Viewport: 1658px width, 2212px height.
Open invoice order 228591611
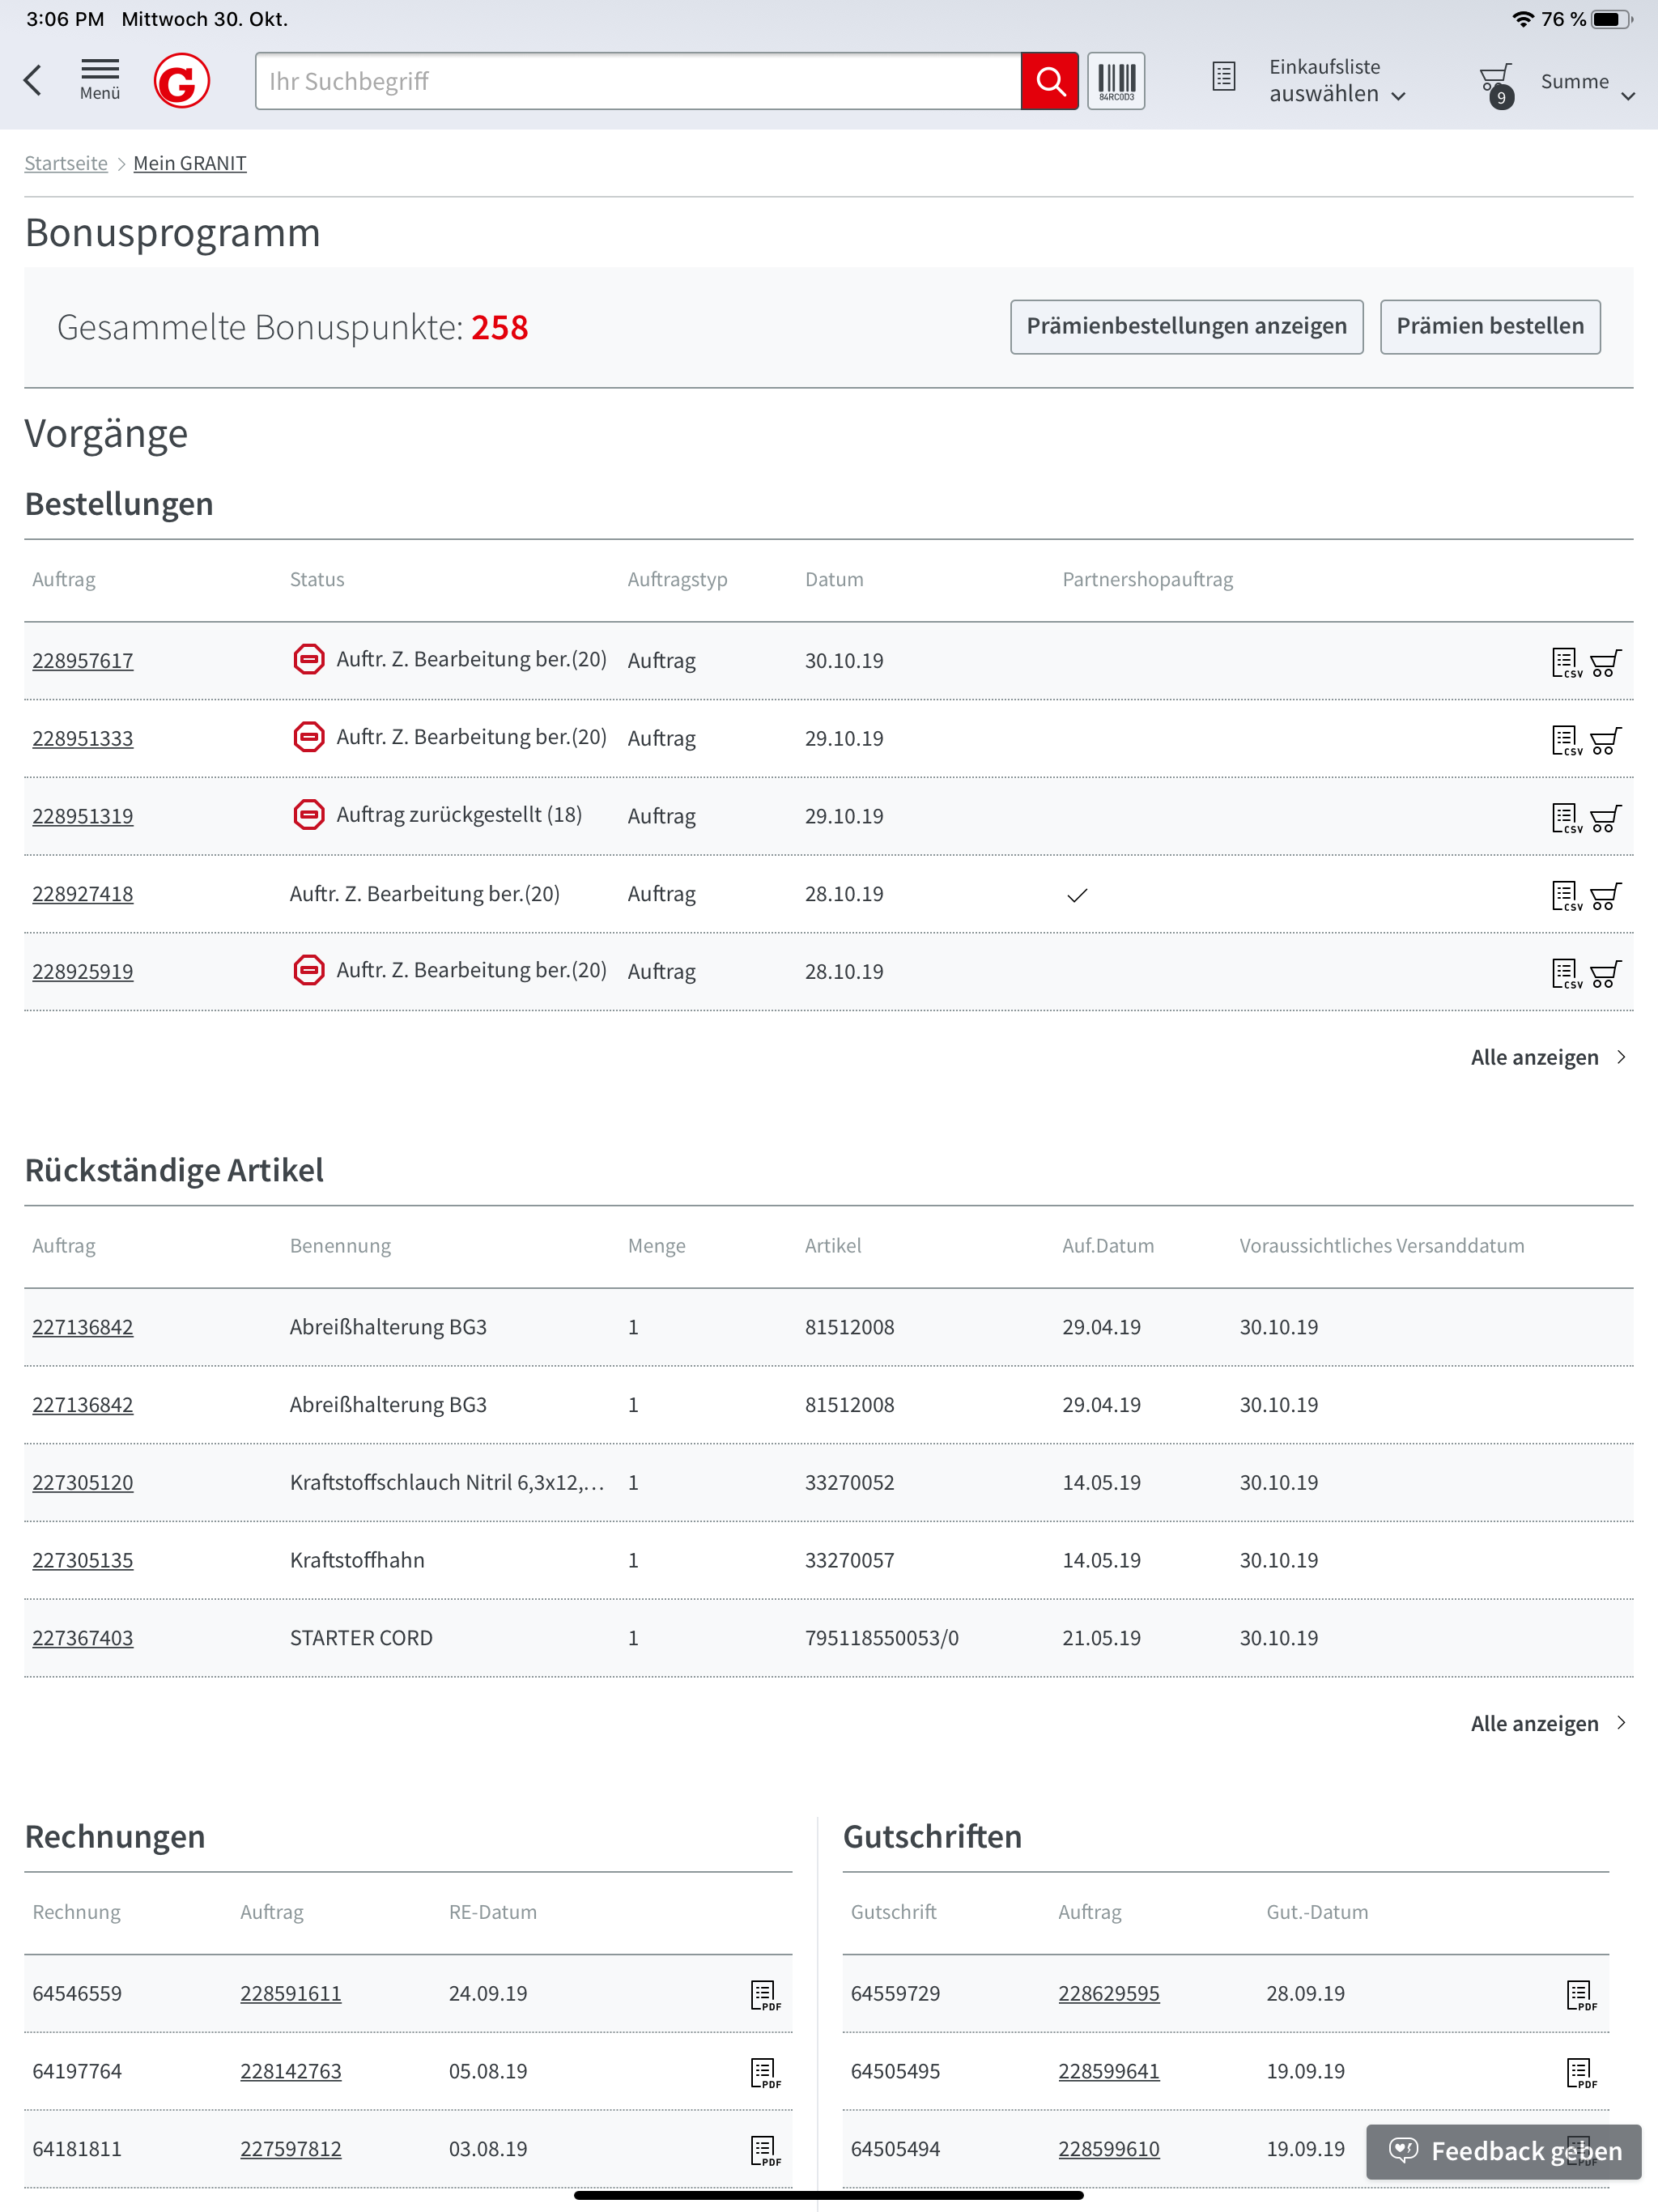291,1994
